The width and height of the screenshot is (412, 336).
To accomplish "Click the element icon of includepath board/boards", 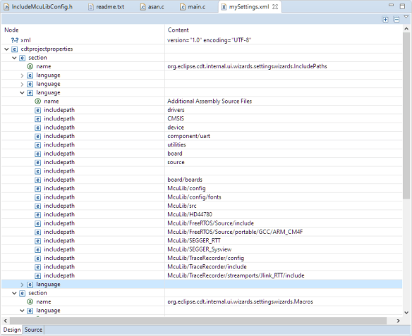I will pyautogui.click(x=38, y=180).
